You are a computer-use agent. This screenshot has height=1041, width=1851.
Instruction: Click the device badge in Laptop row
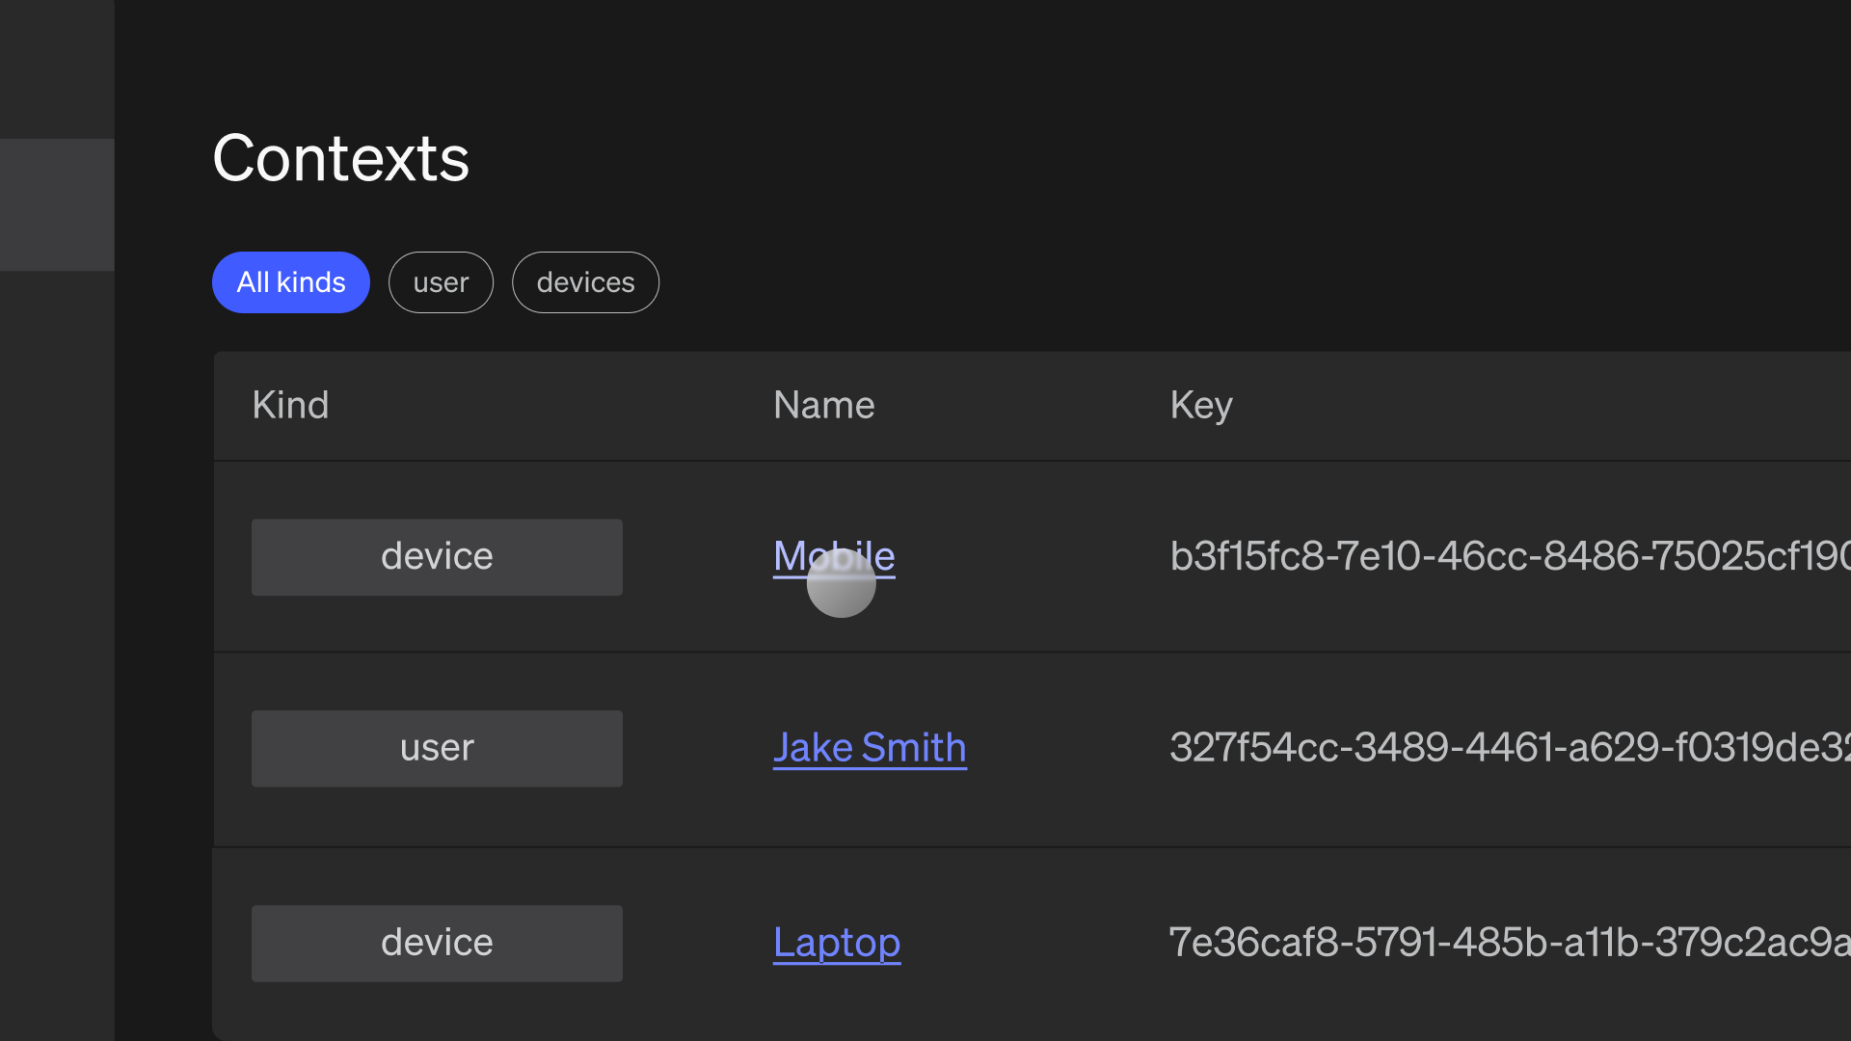tap(437, 943)
